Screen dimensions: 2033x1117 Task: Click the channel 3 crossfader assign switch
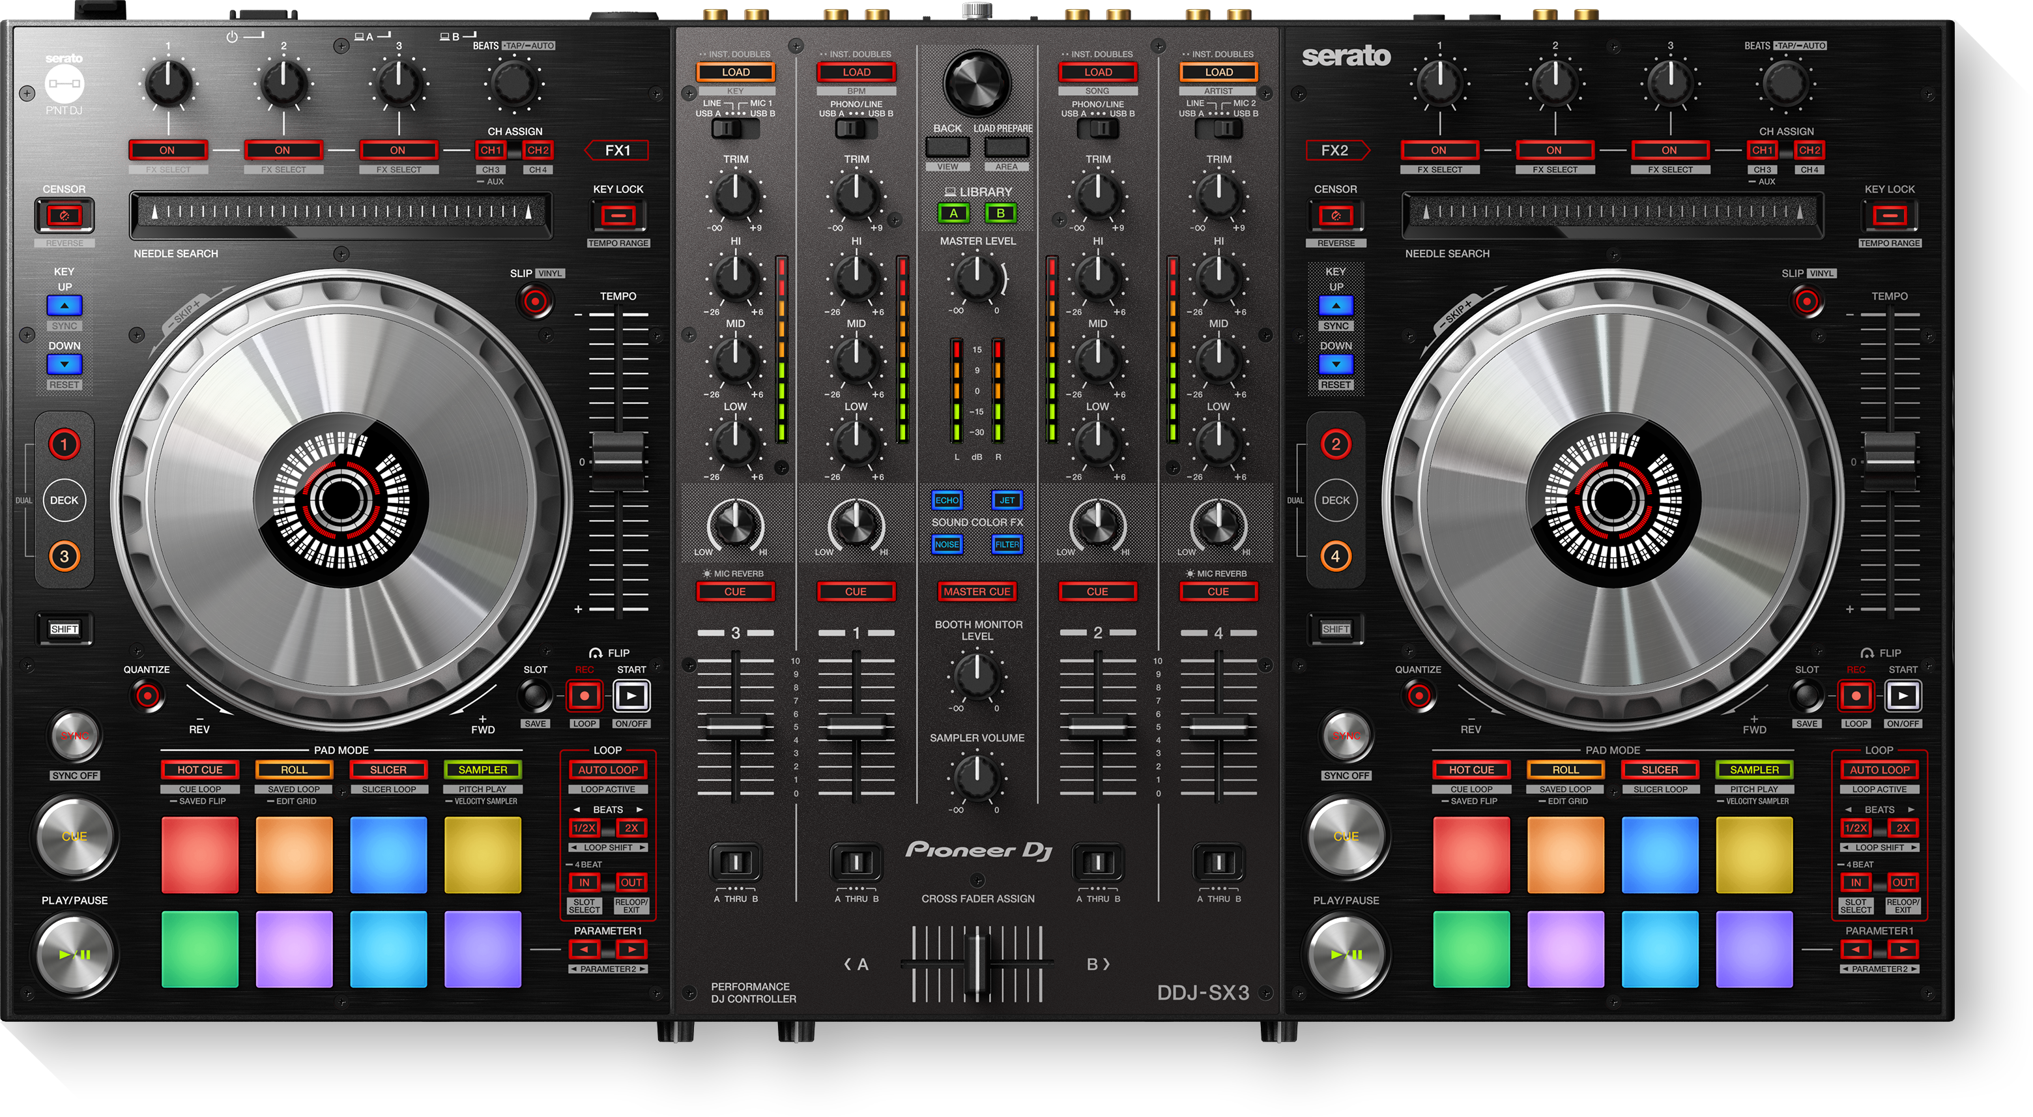[736, 863]
